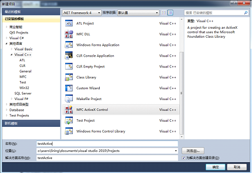Select the MFC DLL template name
The height and width of the screenshot is (173, 252).
tap(83, 34)
